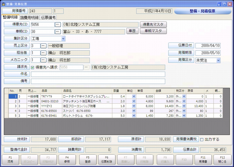234x167 pixels.
Task: Click the メカニック lookup ellipsis button
Action: pyautogui.click(x=44, y=60)
